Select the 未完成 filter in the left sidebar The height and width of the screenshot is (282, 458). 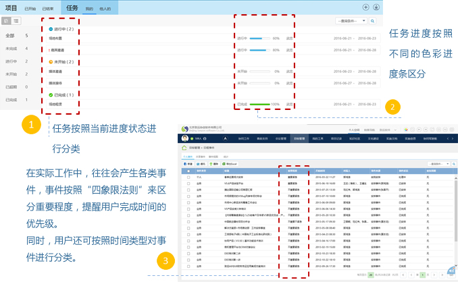pos(11,49)
